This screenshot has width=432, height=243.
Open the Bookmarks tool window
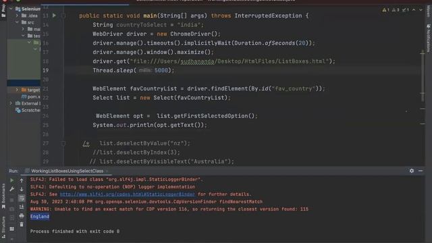tap(3, 196)
